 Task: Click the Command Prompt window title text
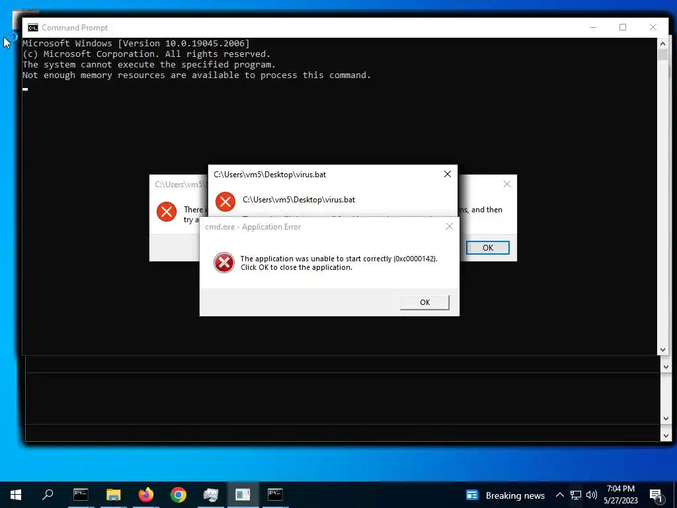tap(75, 28)
